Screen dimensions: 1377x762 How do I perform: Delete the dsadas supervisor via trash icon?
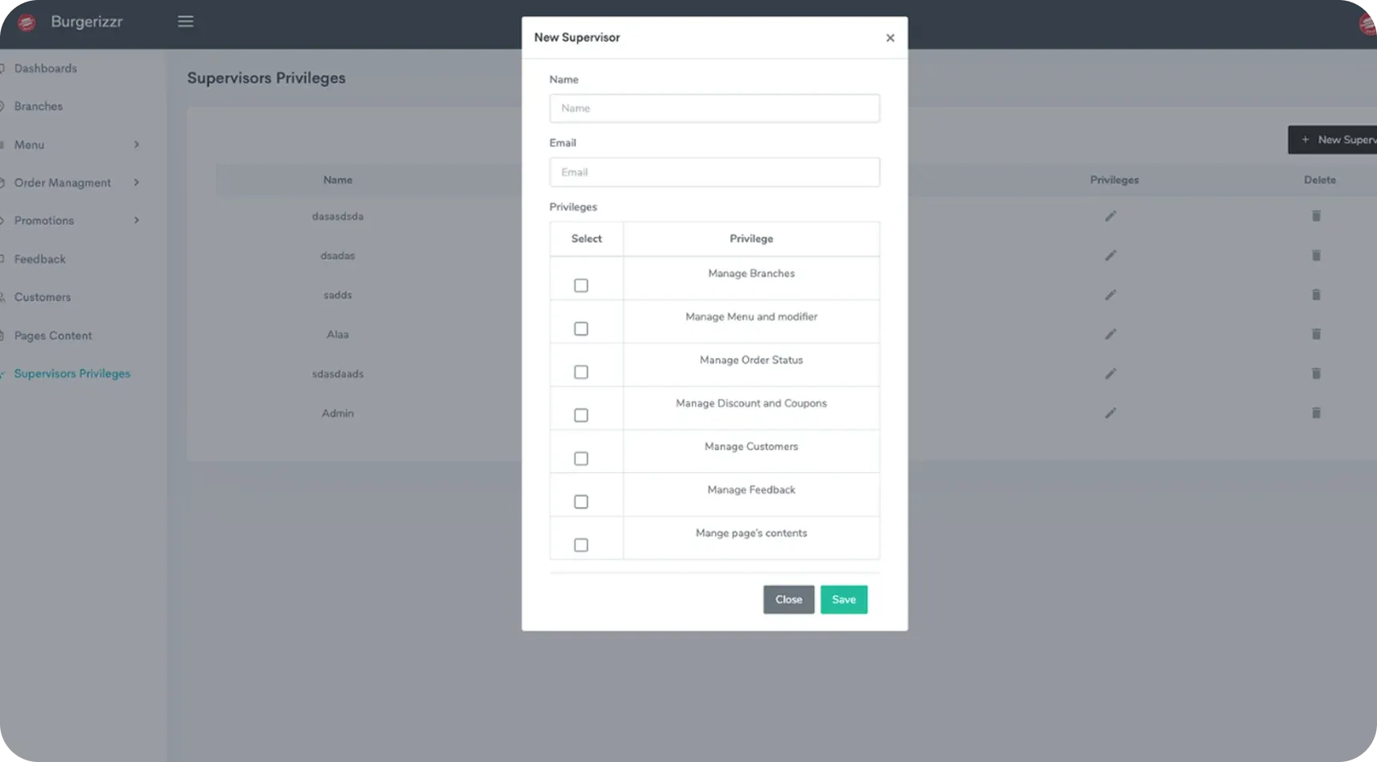1315,256
